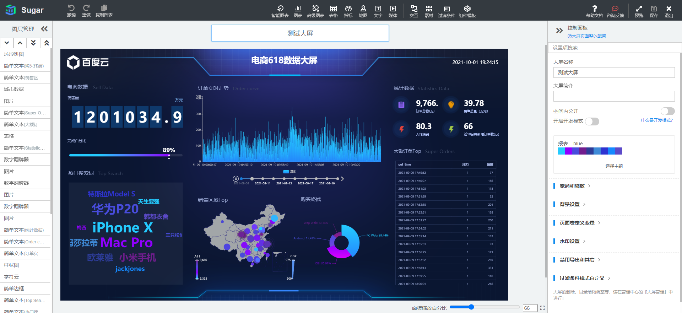Click the 设置项搜索 search field
This screenshot has width=682, height=313.
615,48
